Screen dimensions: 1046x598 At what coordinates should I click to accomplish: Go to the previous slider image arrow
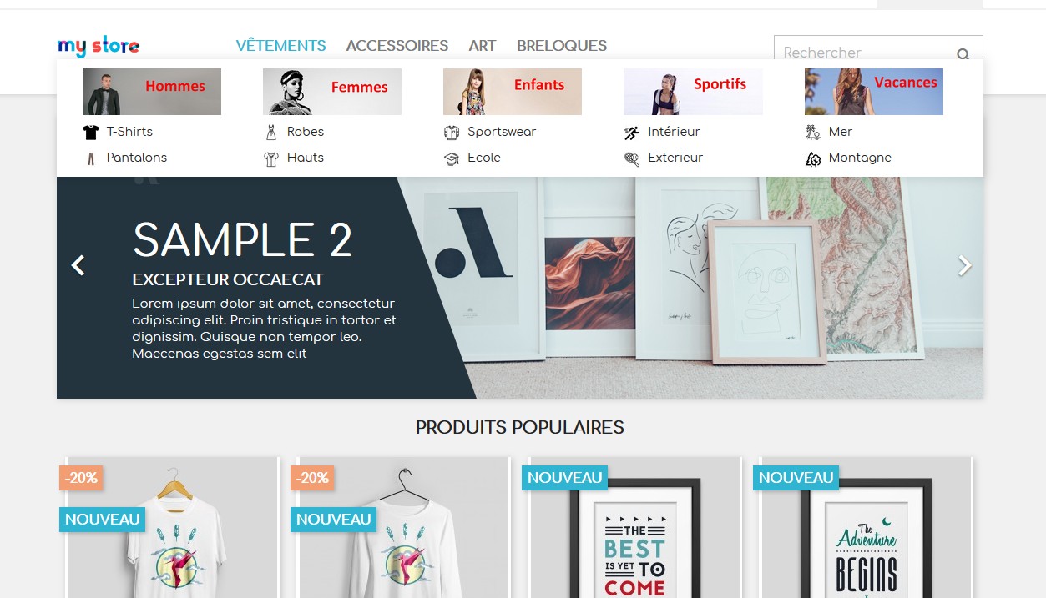pos(78,265)
